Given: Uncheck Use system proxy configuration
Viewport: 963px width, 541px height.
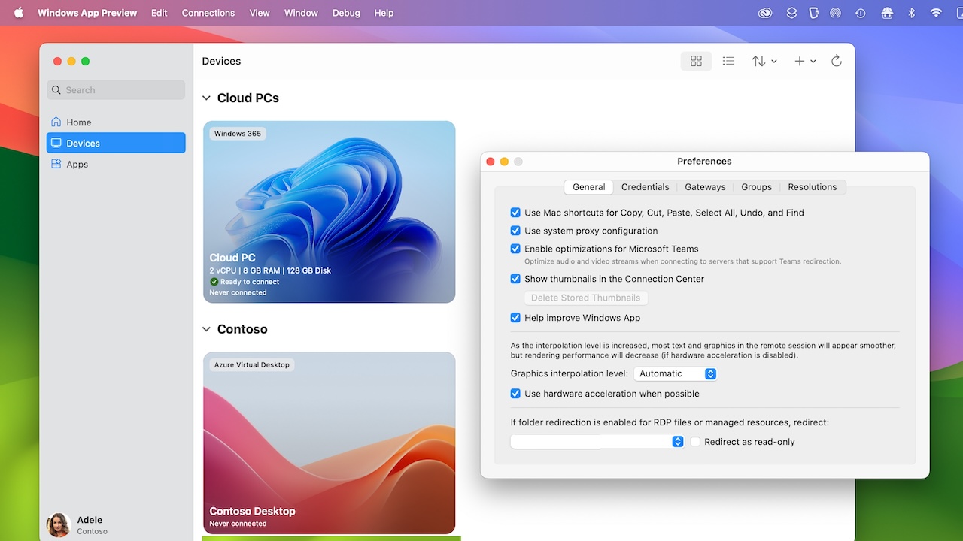Looking at the screenshot, I should click(515, 231).
